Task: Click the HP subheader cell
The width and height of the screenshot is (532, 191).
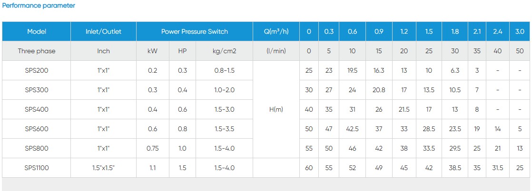Action: 182,51
